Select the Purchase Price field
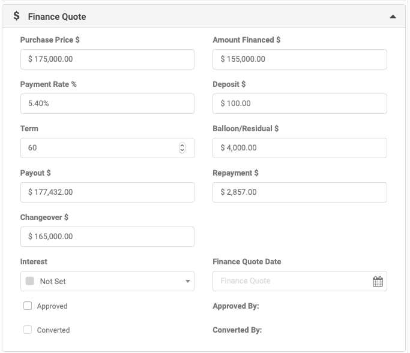 click(x=107, y=59)
